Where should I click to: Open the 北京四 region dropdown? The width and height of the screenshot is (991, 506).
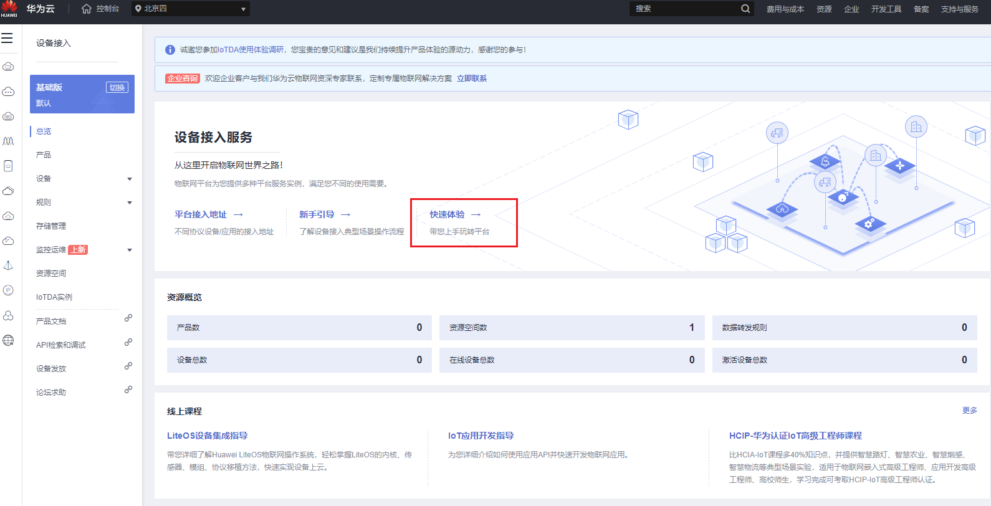(191, 9)
